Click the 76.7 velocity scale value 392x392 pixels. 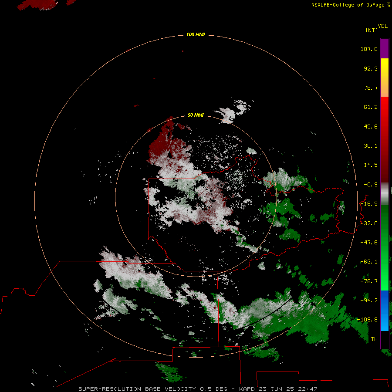pos(371,88)
